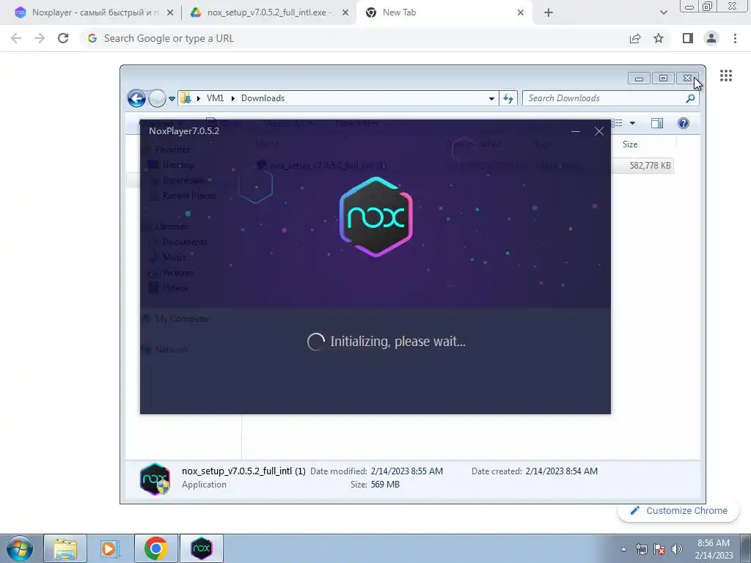Open the Action Center flag icon
The height and width of the screenshot is (563, 751).
coord(659,549)
